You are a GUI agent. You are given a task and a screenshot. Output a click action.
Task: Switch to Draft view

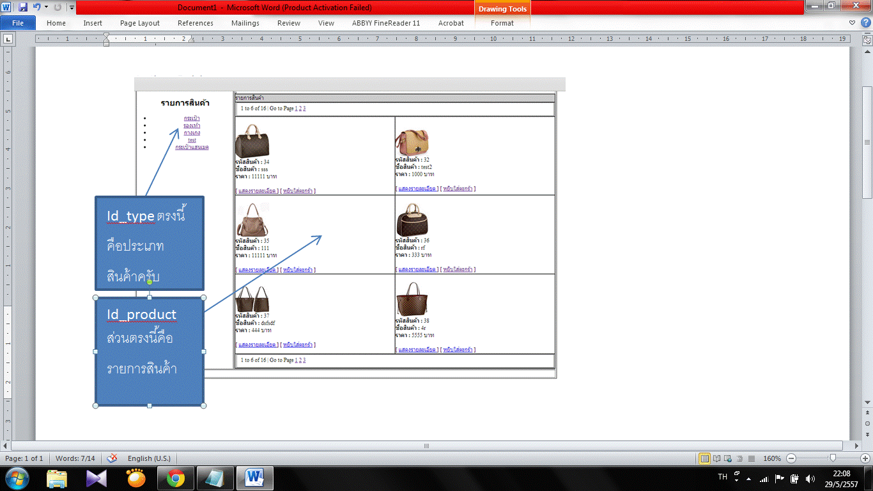752,458
